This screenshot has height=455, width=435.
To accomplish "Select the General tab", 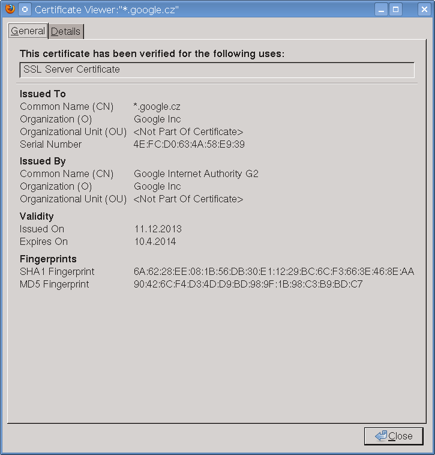I will coord(28,31).
